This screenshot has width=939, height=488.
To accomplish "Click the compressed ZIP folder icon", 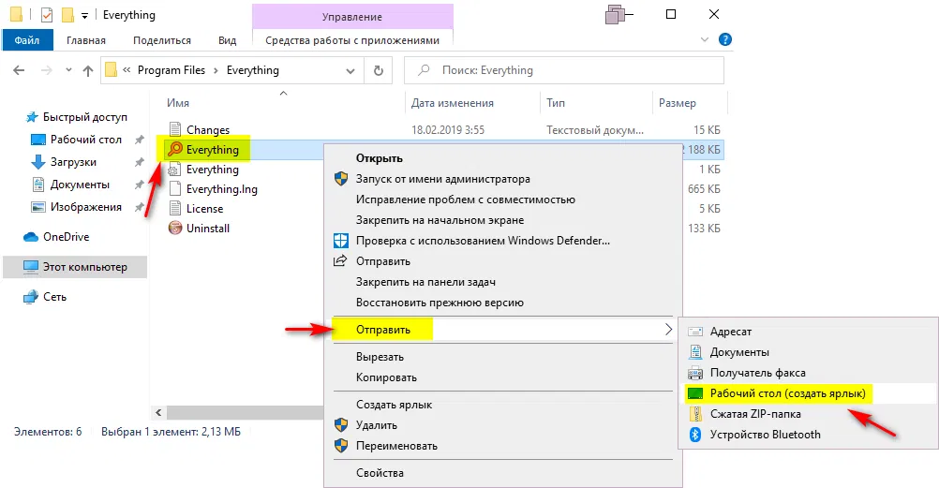I will pos(695,414).
